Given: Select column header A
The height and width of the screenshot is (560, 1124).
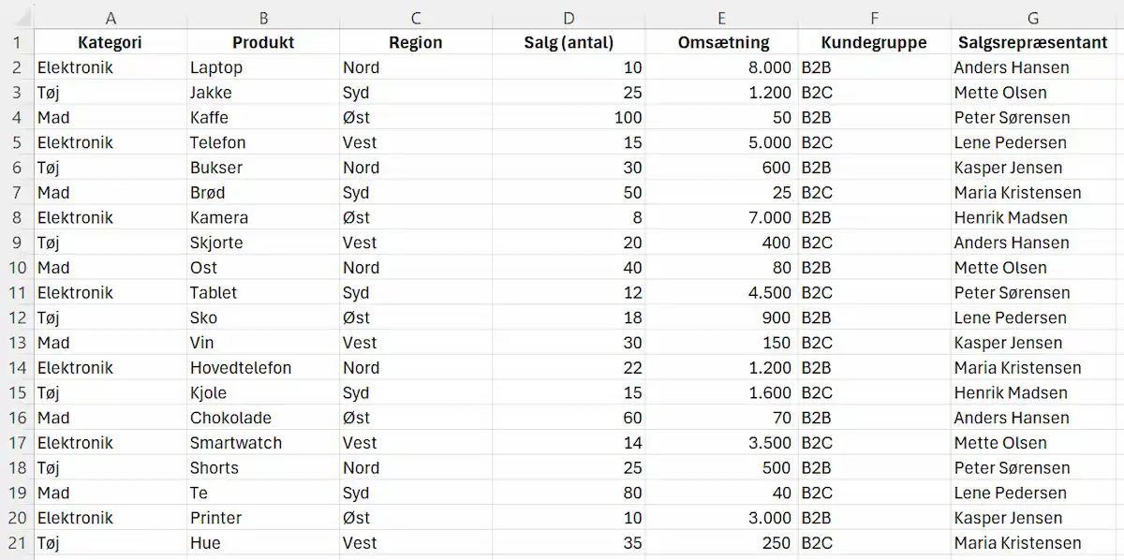Looking at the screenshot, I should [111, 16].
